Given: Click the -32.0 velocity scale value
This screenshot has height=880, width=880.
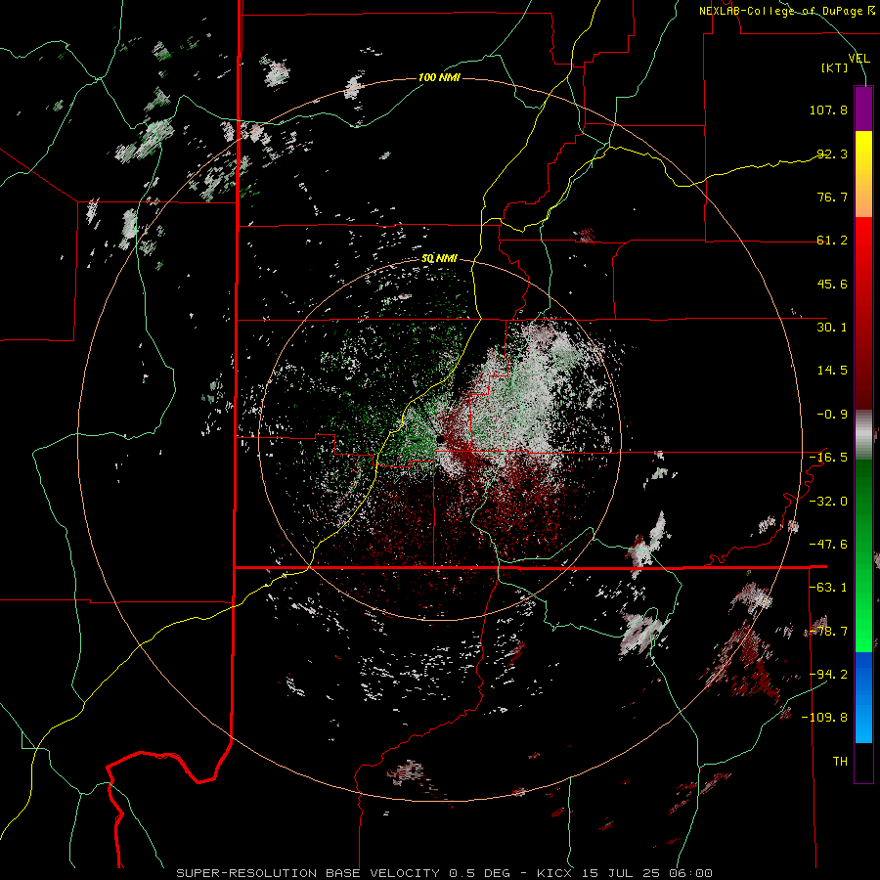Looking at the screenshot, I should point(828,502).
